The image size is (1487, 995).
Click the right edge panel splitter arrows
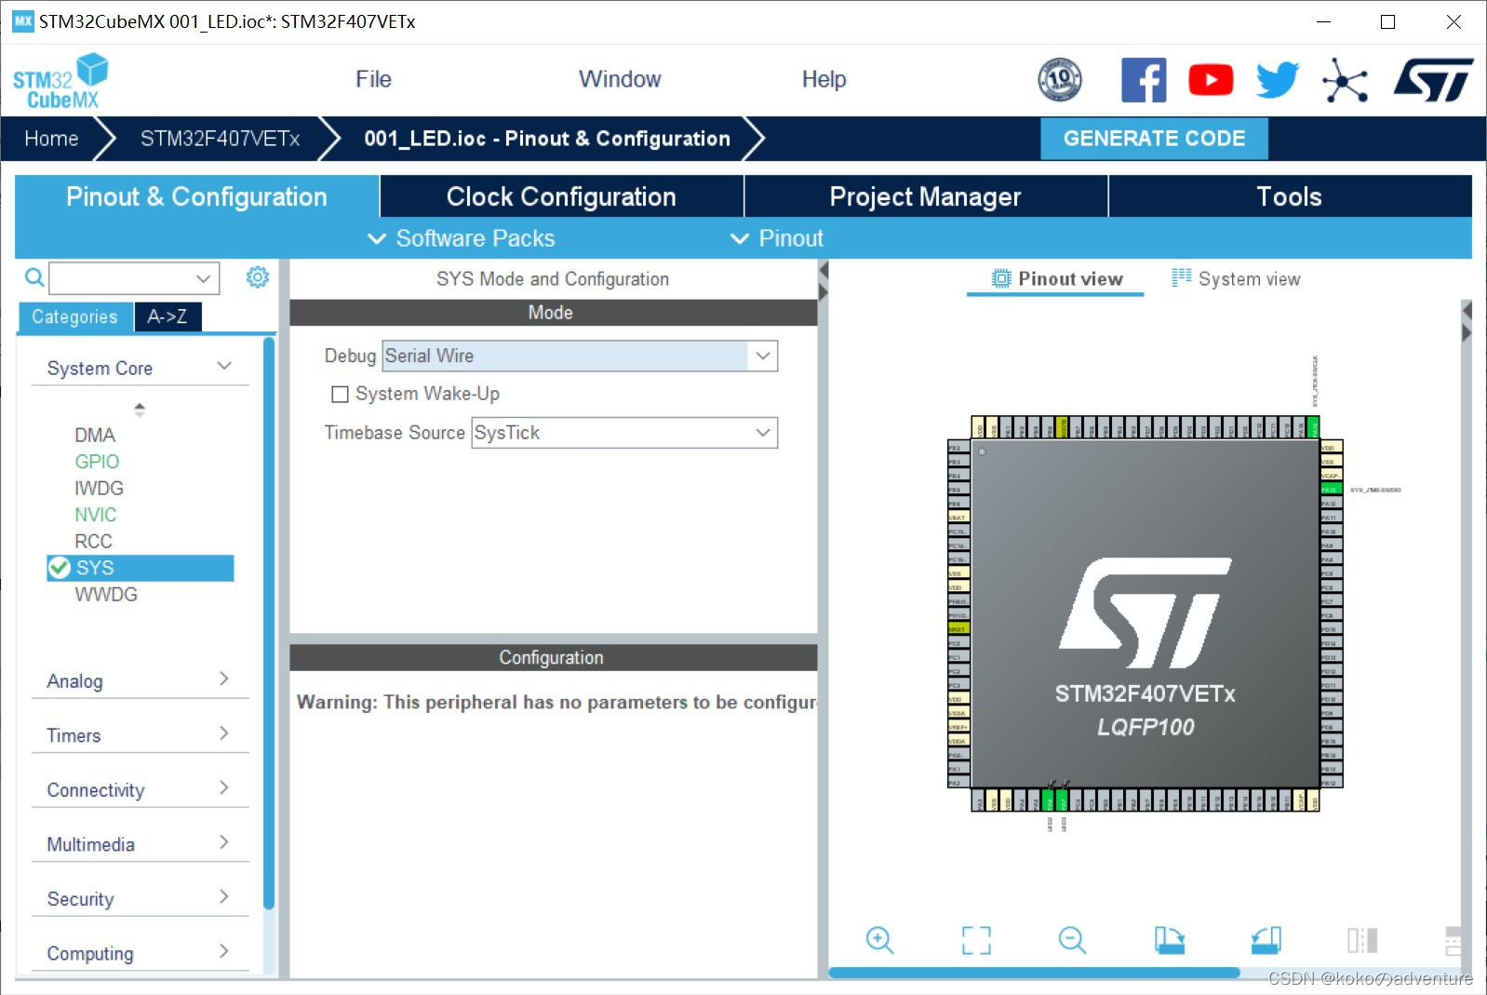point(1467,321)
